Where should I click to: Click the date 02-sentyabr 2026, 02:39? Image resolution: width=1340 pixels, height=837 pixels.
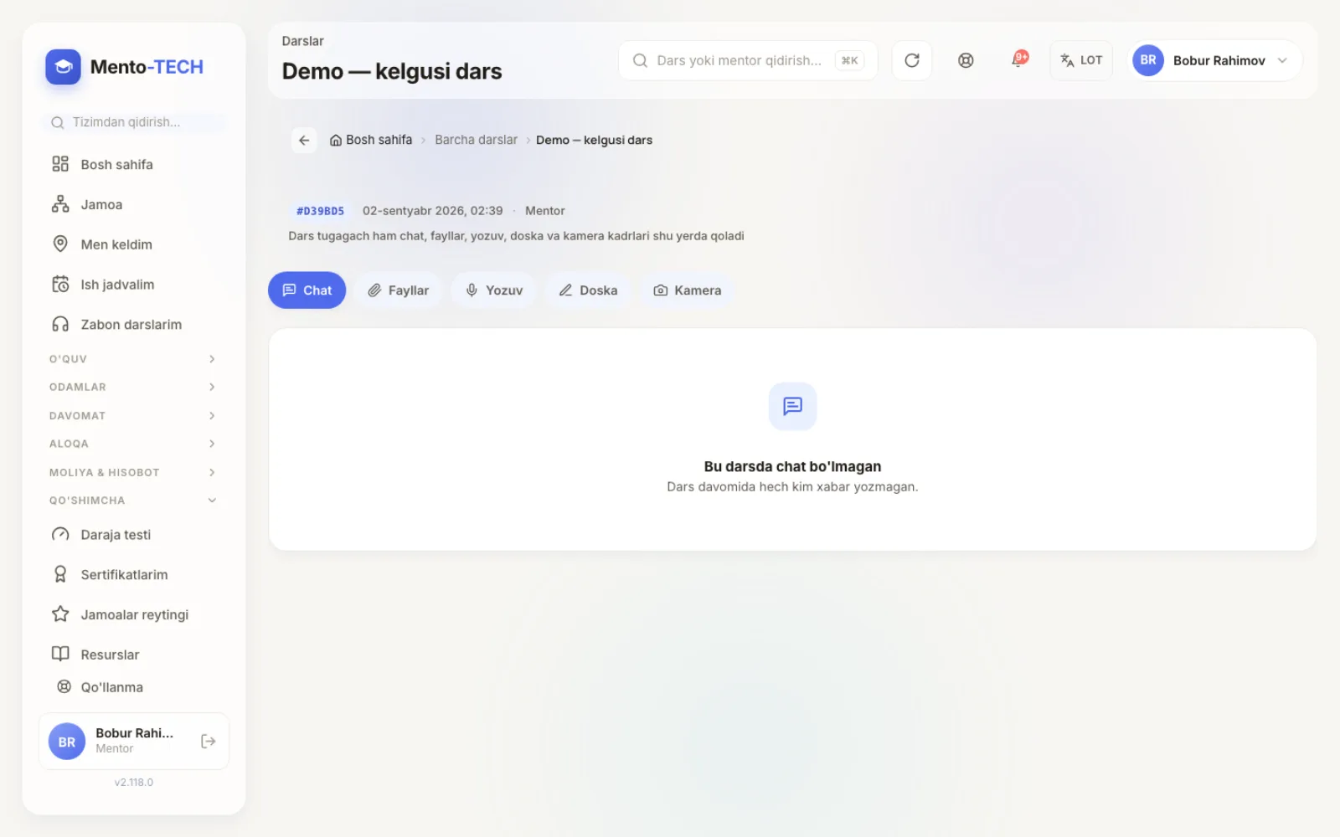pos(432,211)
